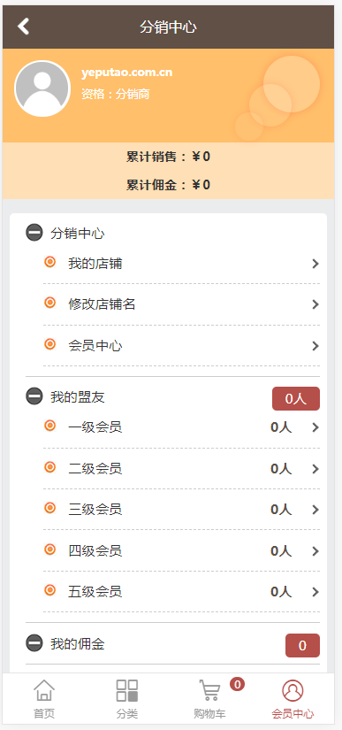This screenshot has width=342, height=730.
Task: Open the 会员中心 list entry
Action: coord(181,346)
